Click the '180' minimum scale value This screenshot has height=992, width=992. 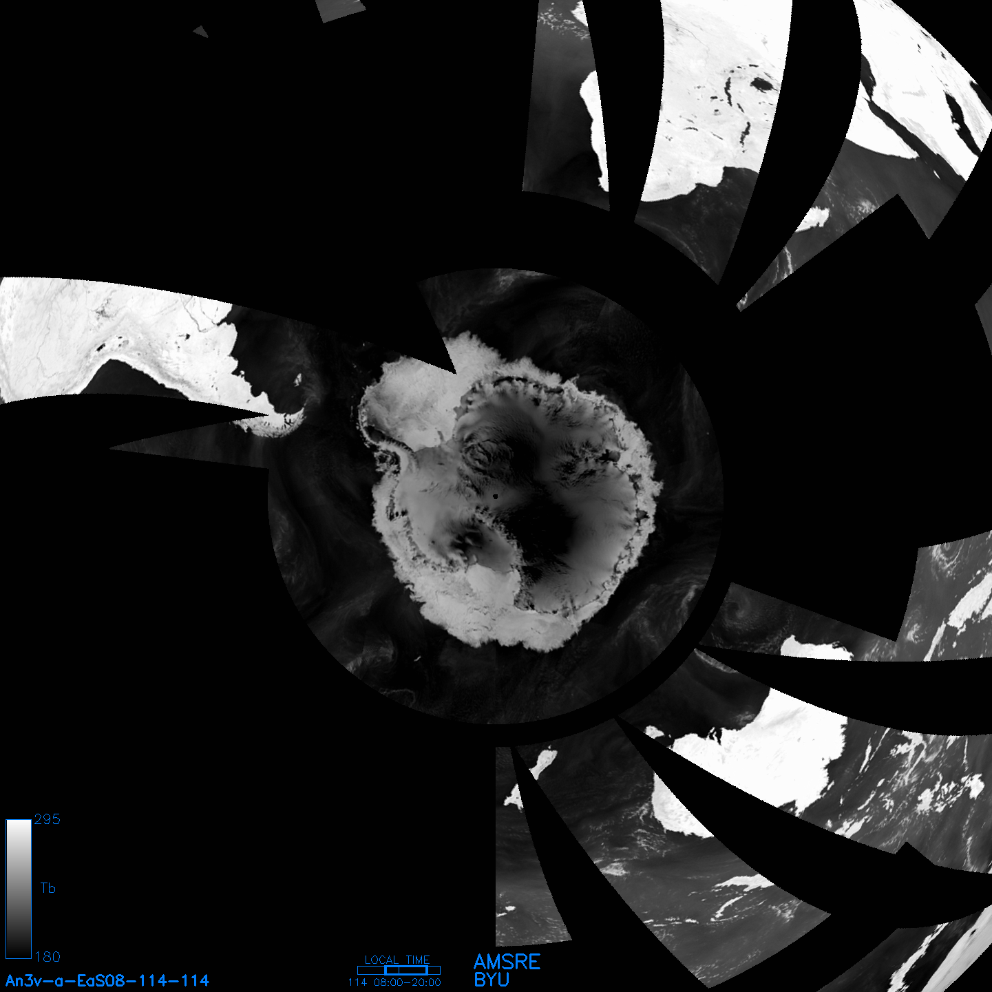pos(48,957)
